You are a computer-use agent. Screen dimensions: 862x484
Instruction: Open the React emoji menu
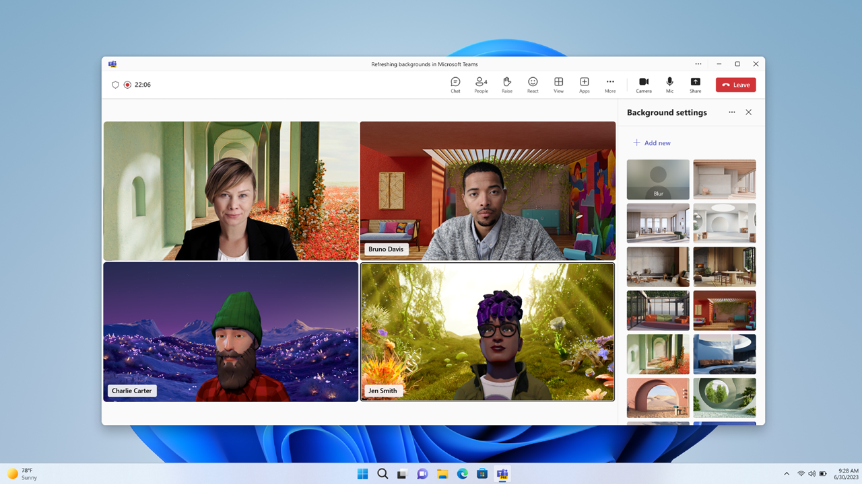pos(533,85)
